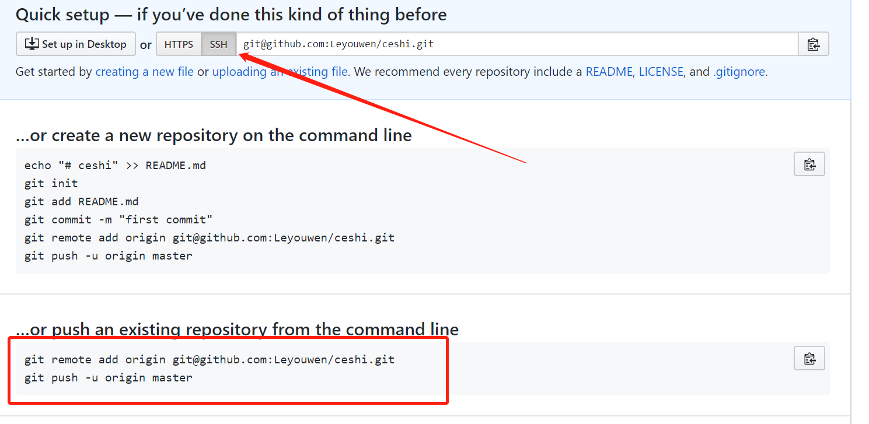Open the creating a new file link
Screen dimensions: 869x424
tap(144, 72)
